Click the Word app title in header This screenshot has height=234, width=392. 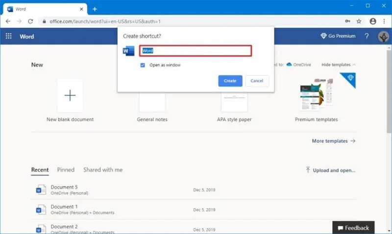[x=27, y=36]
